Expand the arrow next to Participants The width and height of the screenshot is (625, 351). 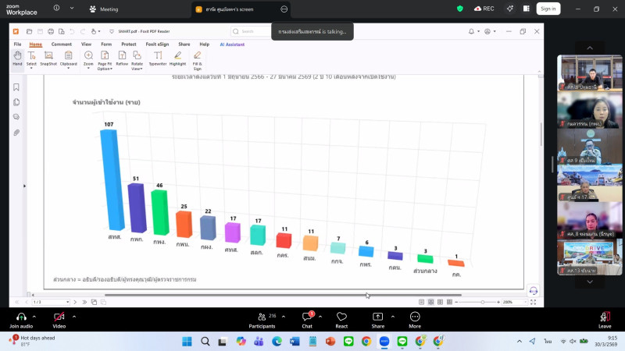pos(284,317)
